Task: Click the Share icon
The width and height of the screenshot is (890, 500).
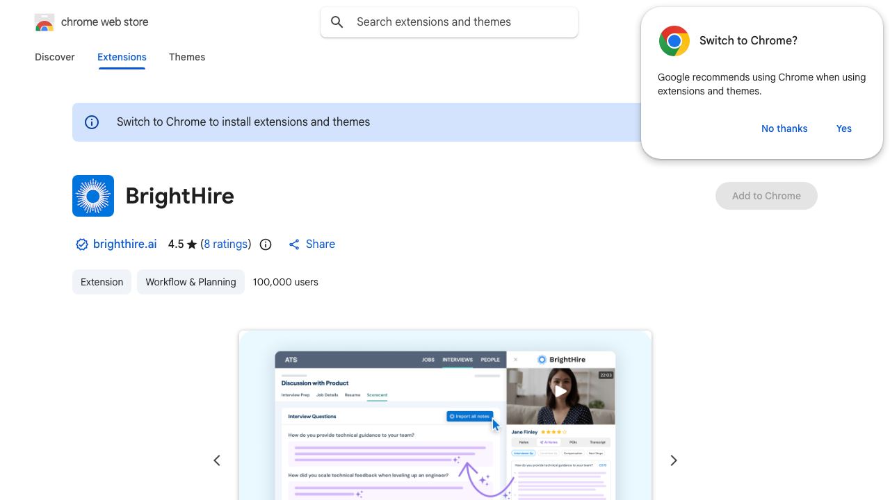Action: pyautogui.click(x=294, y=244)
